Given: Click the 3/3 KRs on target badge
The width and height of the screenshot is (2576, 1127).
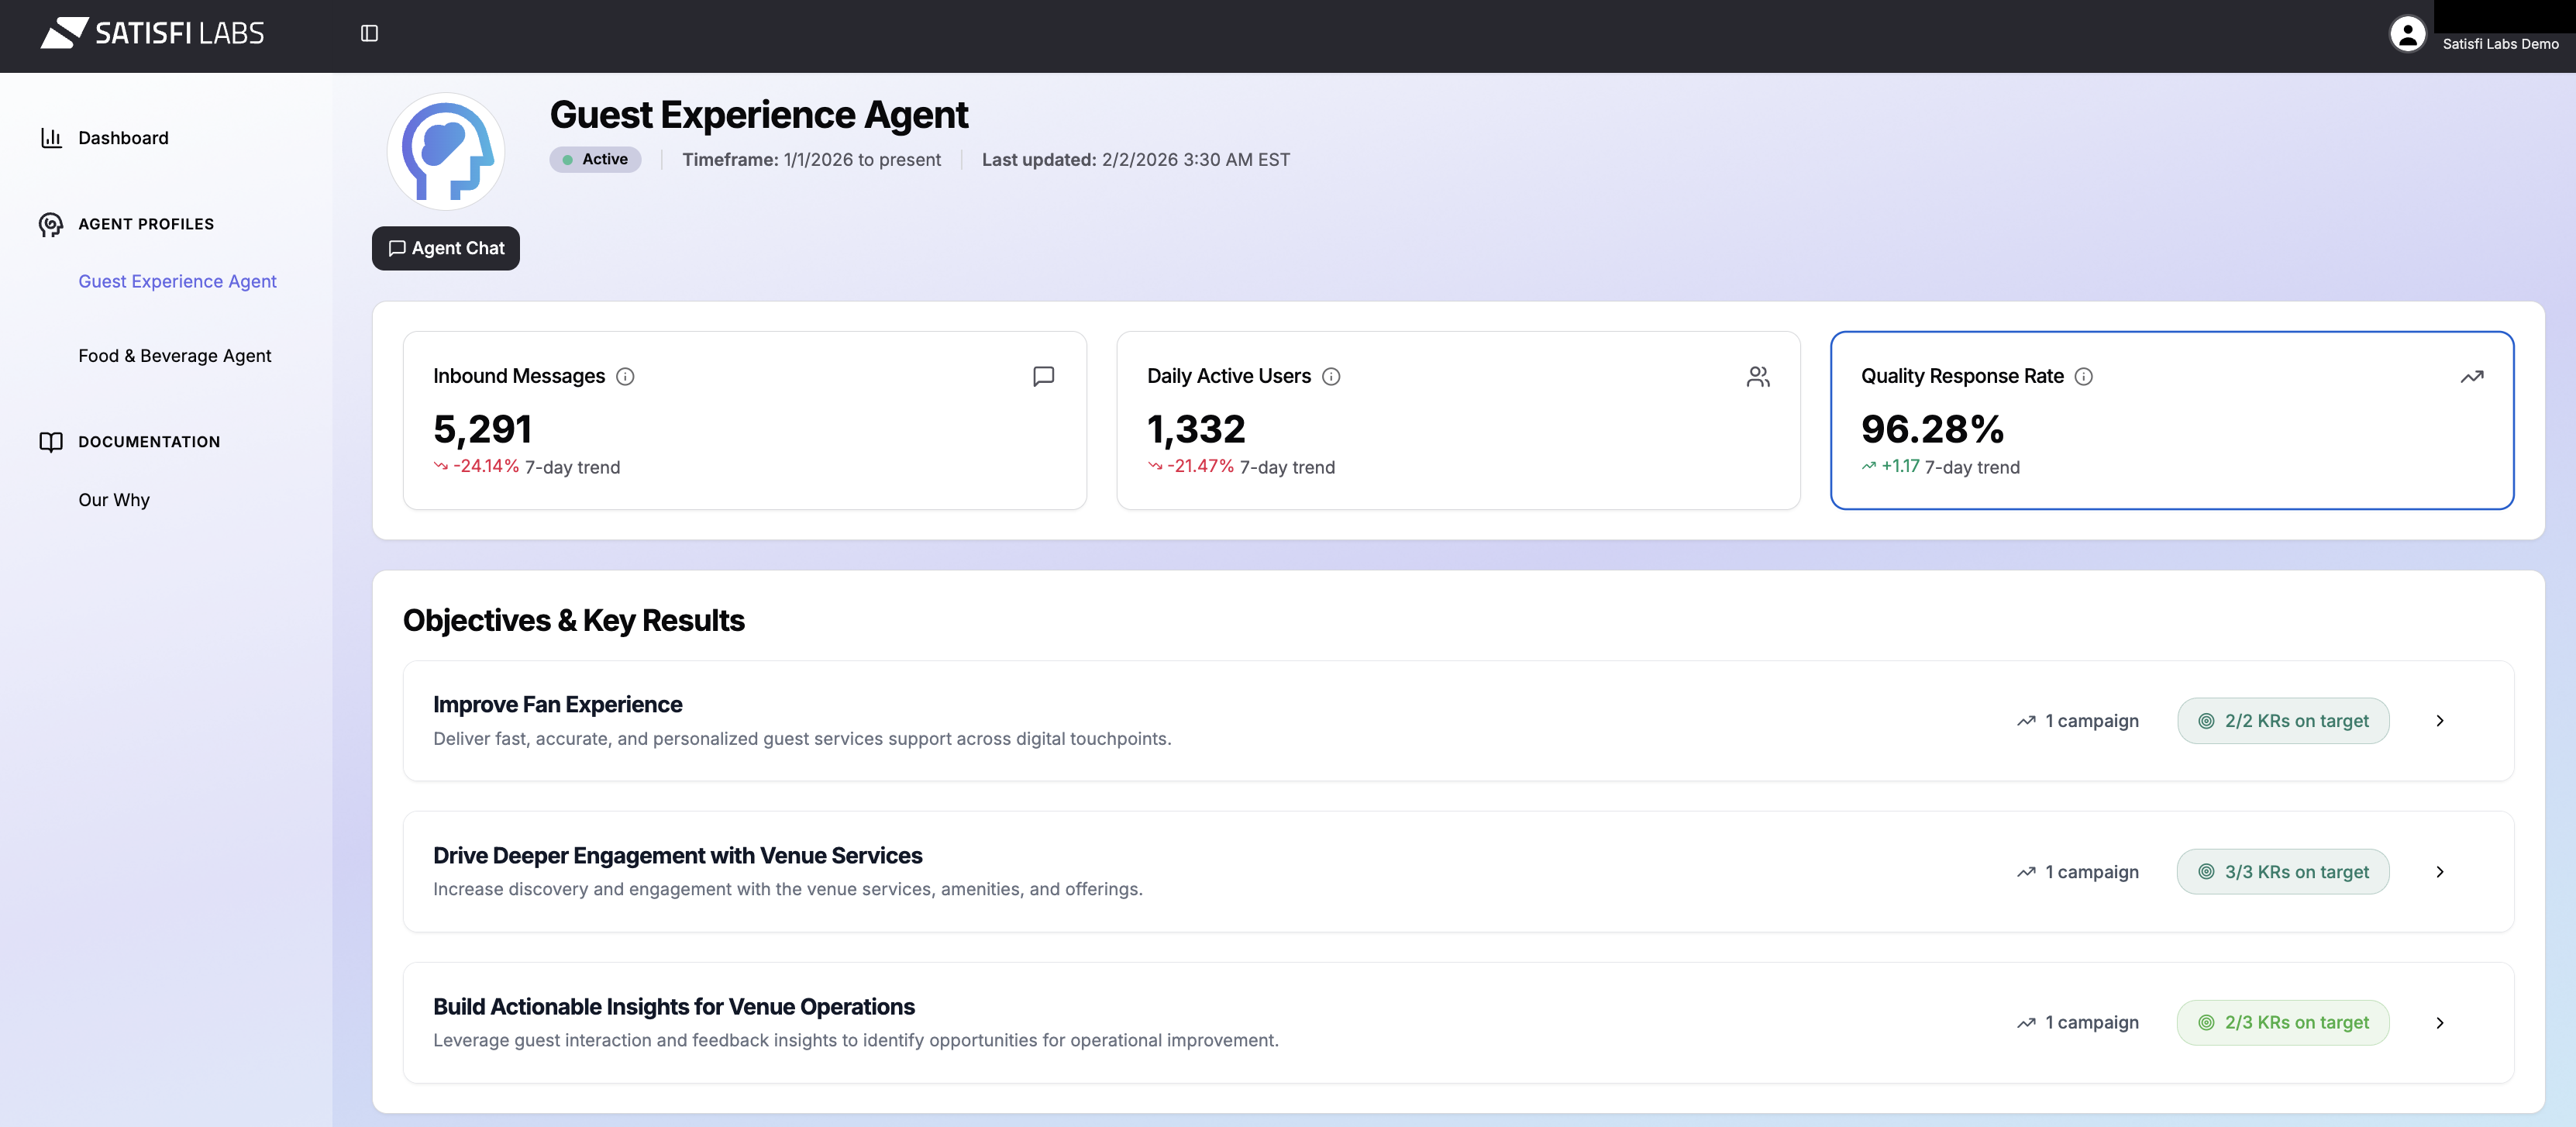Looking at the screenshot, I should point(2282,871).
